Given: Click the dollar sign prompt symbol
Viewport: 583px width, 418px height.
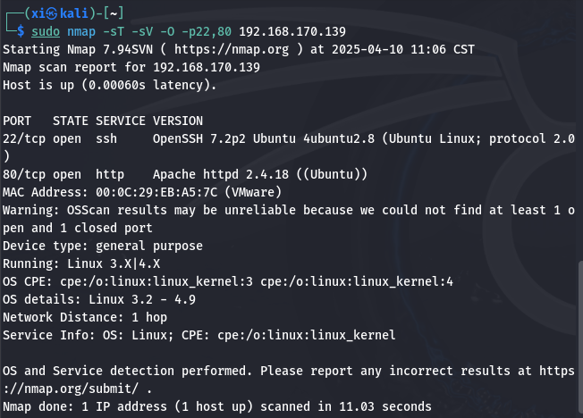Looking at the screenshot, I should (21, 31).
